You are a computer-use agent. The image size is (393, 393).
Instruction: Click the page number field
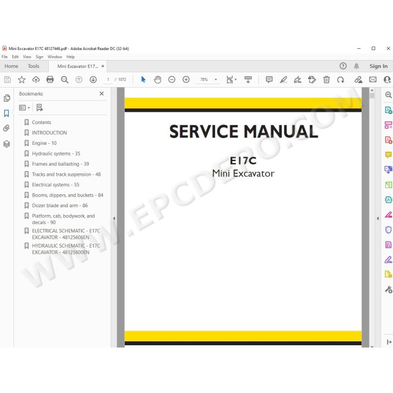(x=108, y=80)
